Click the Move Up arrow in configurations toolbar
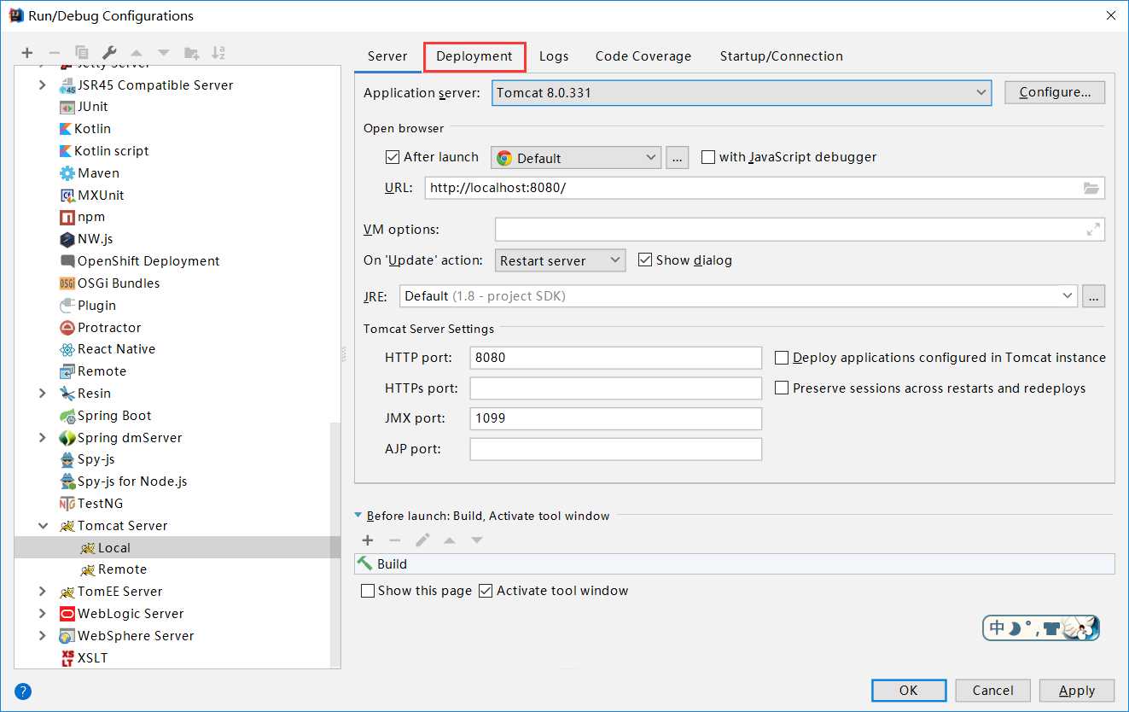This screenshot has width=1129, height=712. pos(137,53)
